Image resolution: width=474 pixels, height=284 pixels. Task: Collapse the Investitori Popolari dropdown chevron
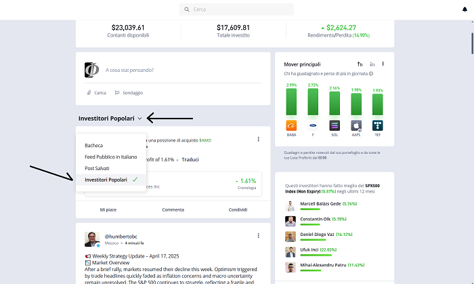point(139,119)
